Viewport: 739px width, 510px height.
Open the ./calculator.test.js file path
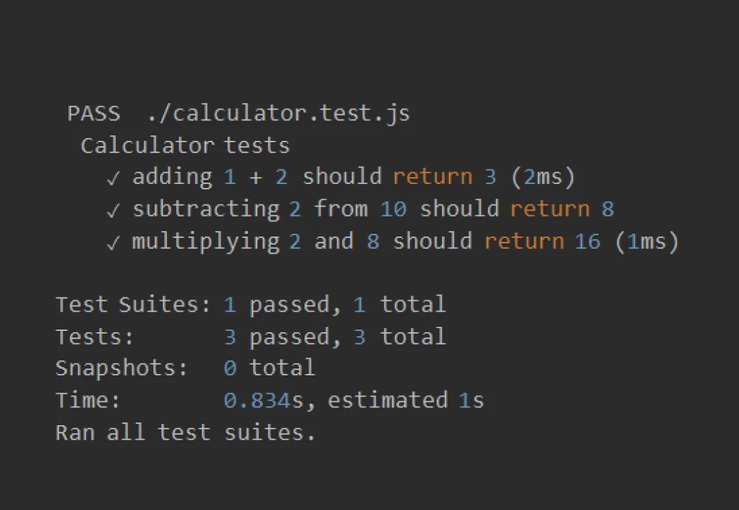278,113
